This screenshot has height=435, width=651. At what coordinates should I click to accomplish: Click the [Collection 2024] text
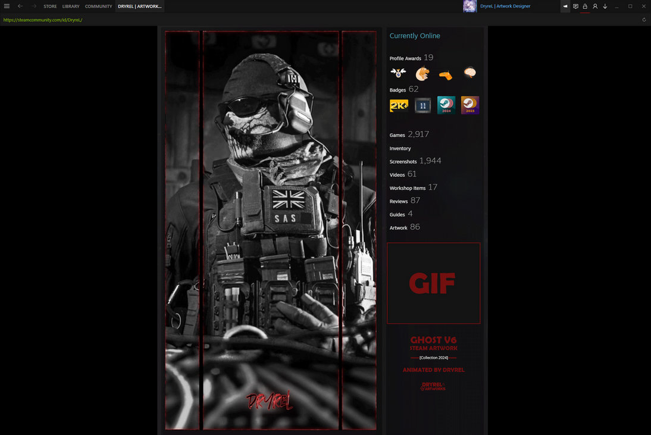[433, 358]
